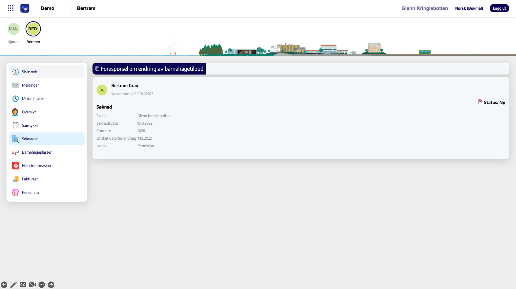Image resolution: width=516 pixels, height=289 pixels.
Task: Toggle the camera off icon
Action: tap(32, 284)
